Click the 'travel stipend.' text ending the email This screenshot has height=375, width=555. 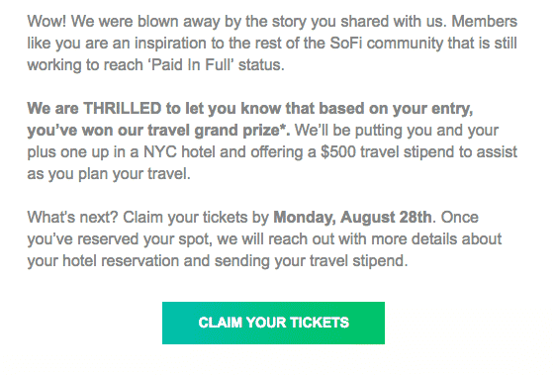[x=359, y=261]
